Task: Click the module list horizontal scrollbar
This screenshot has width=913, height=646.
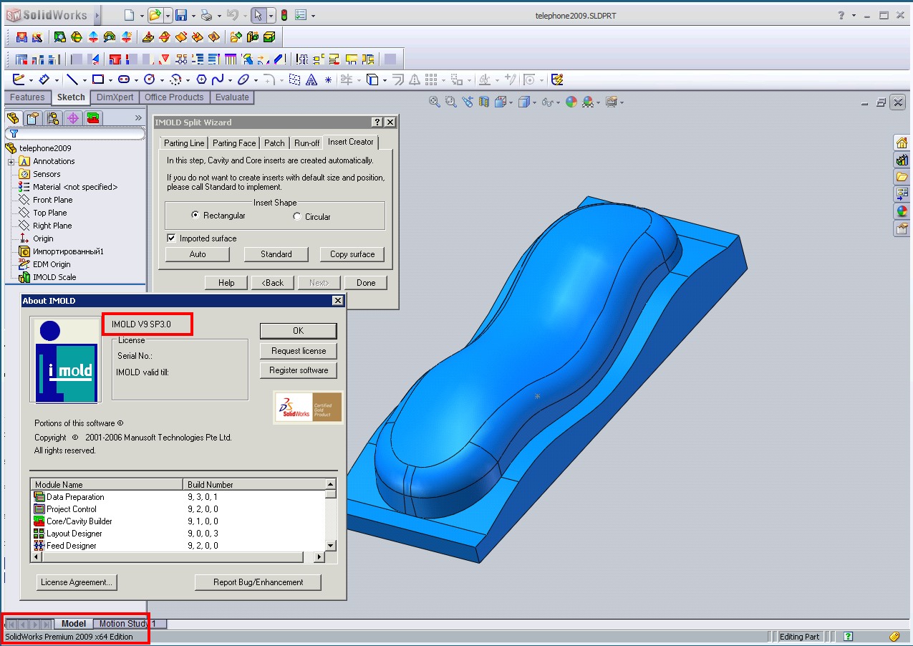Action: point(178,556)
